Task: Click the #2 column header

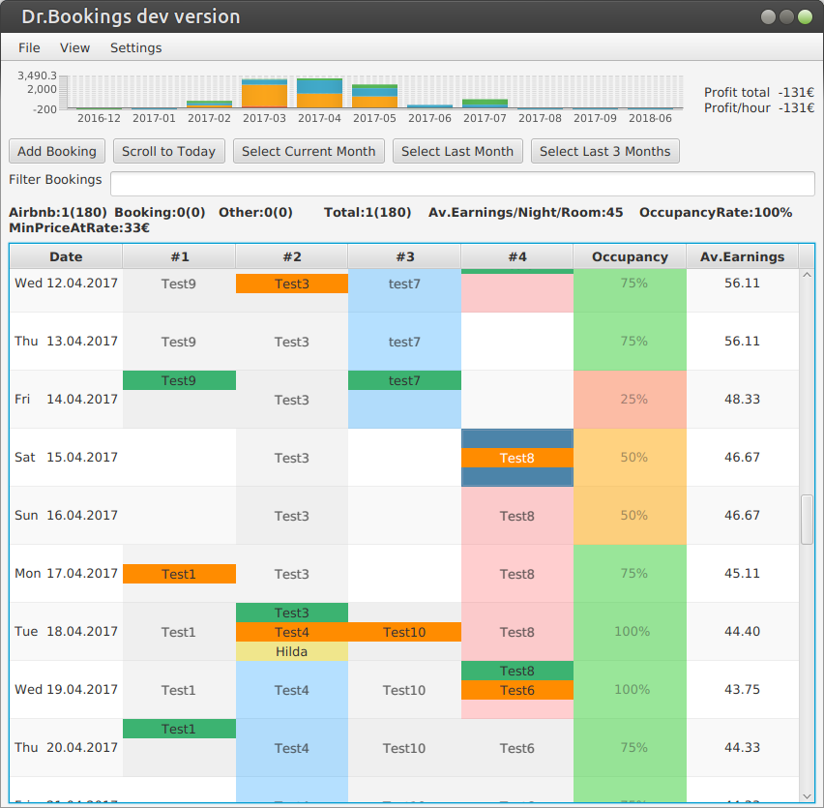Action: point(292,256)
